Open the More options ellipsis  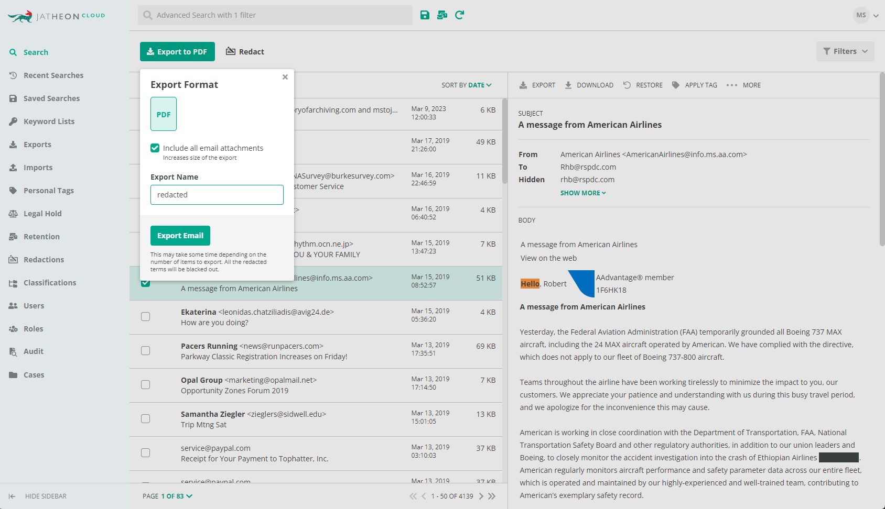(732, 85)
